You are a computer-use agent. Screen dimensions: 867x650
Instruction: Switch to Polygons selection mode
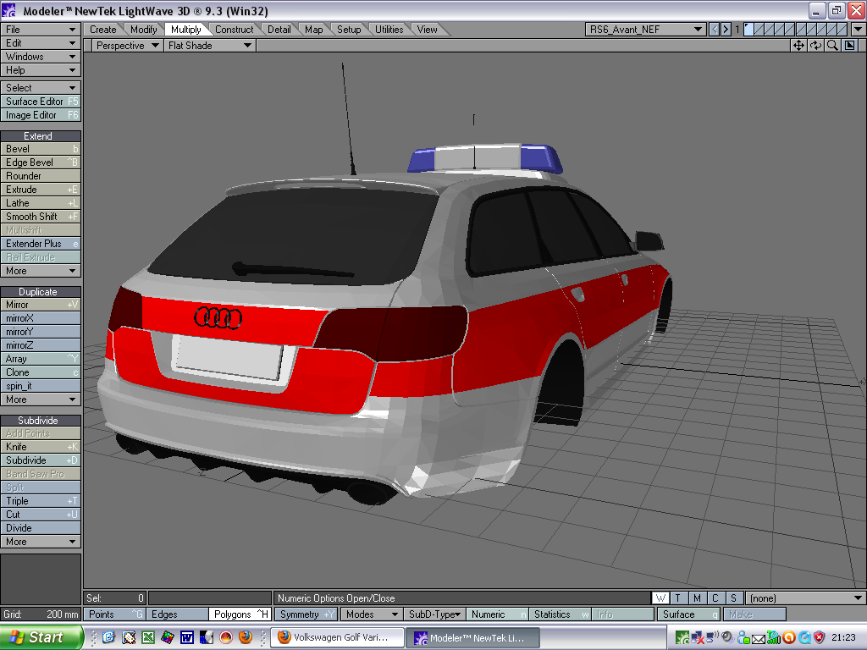pyautogui.click(x=239, y=614)
